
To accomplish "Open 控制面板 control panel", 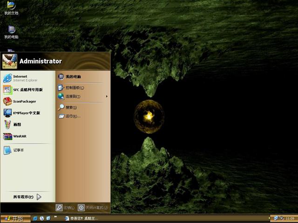I will pyautogui.click(x=74, y=87).
